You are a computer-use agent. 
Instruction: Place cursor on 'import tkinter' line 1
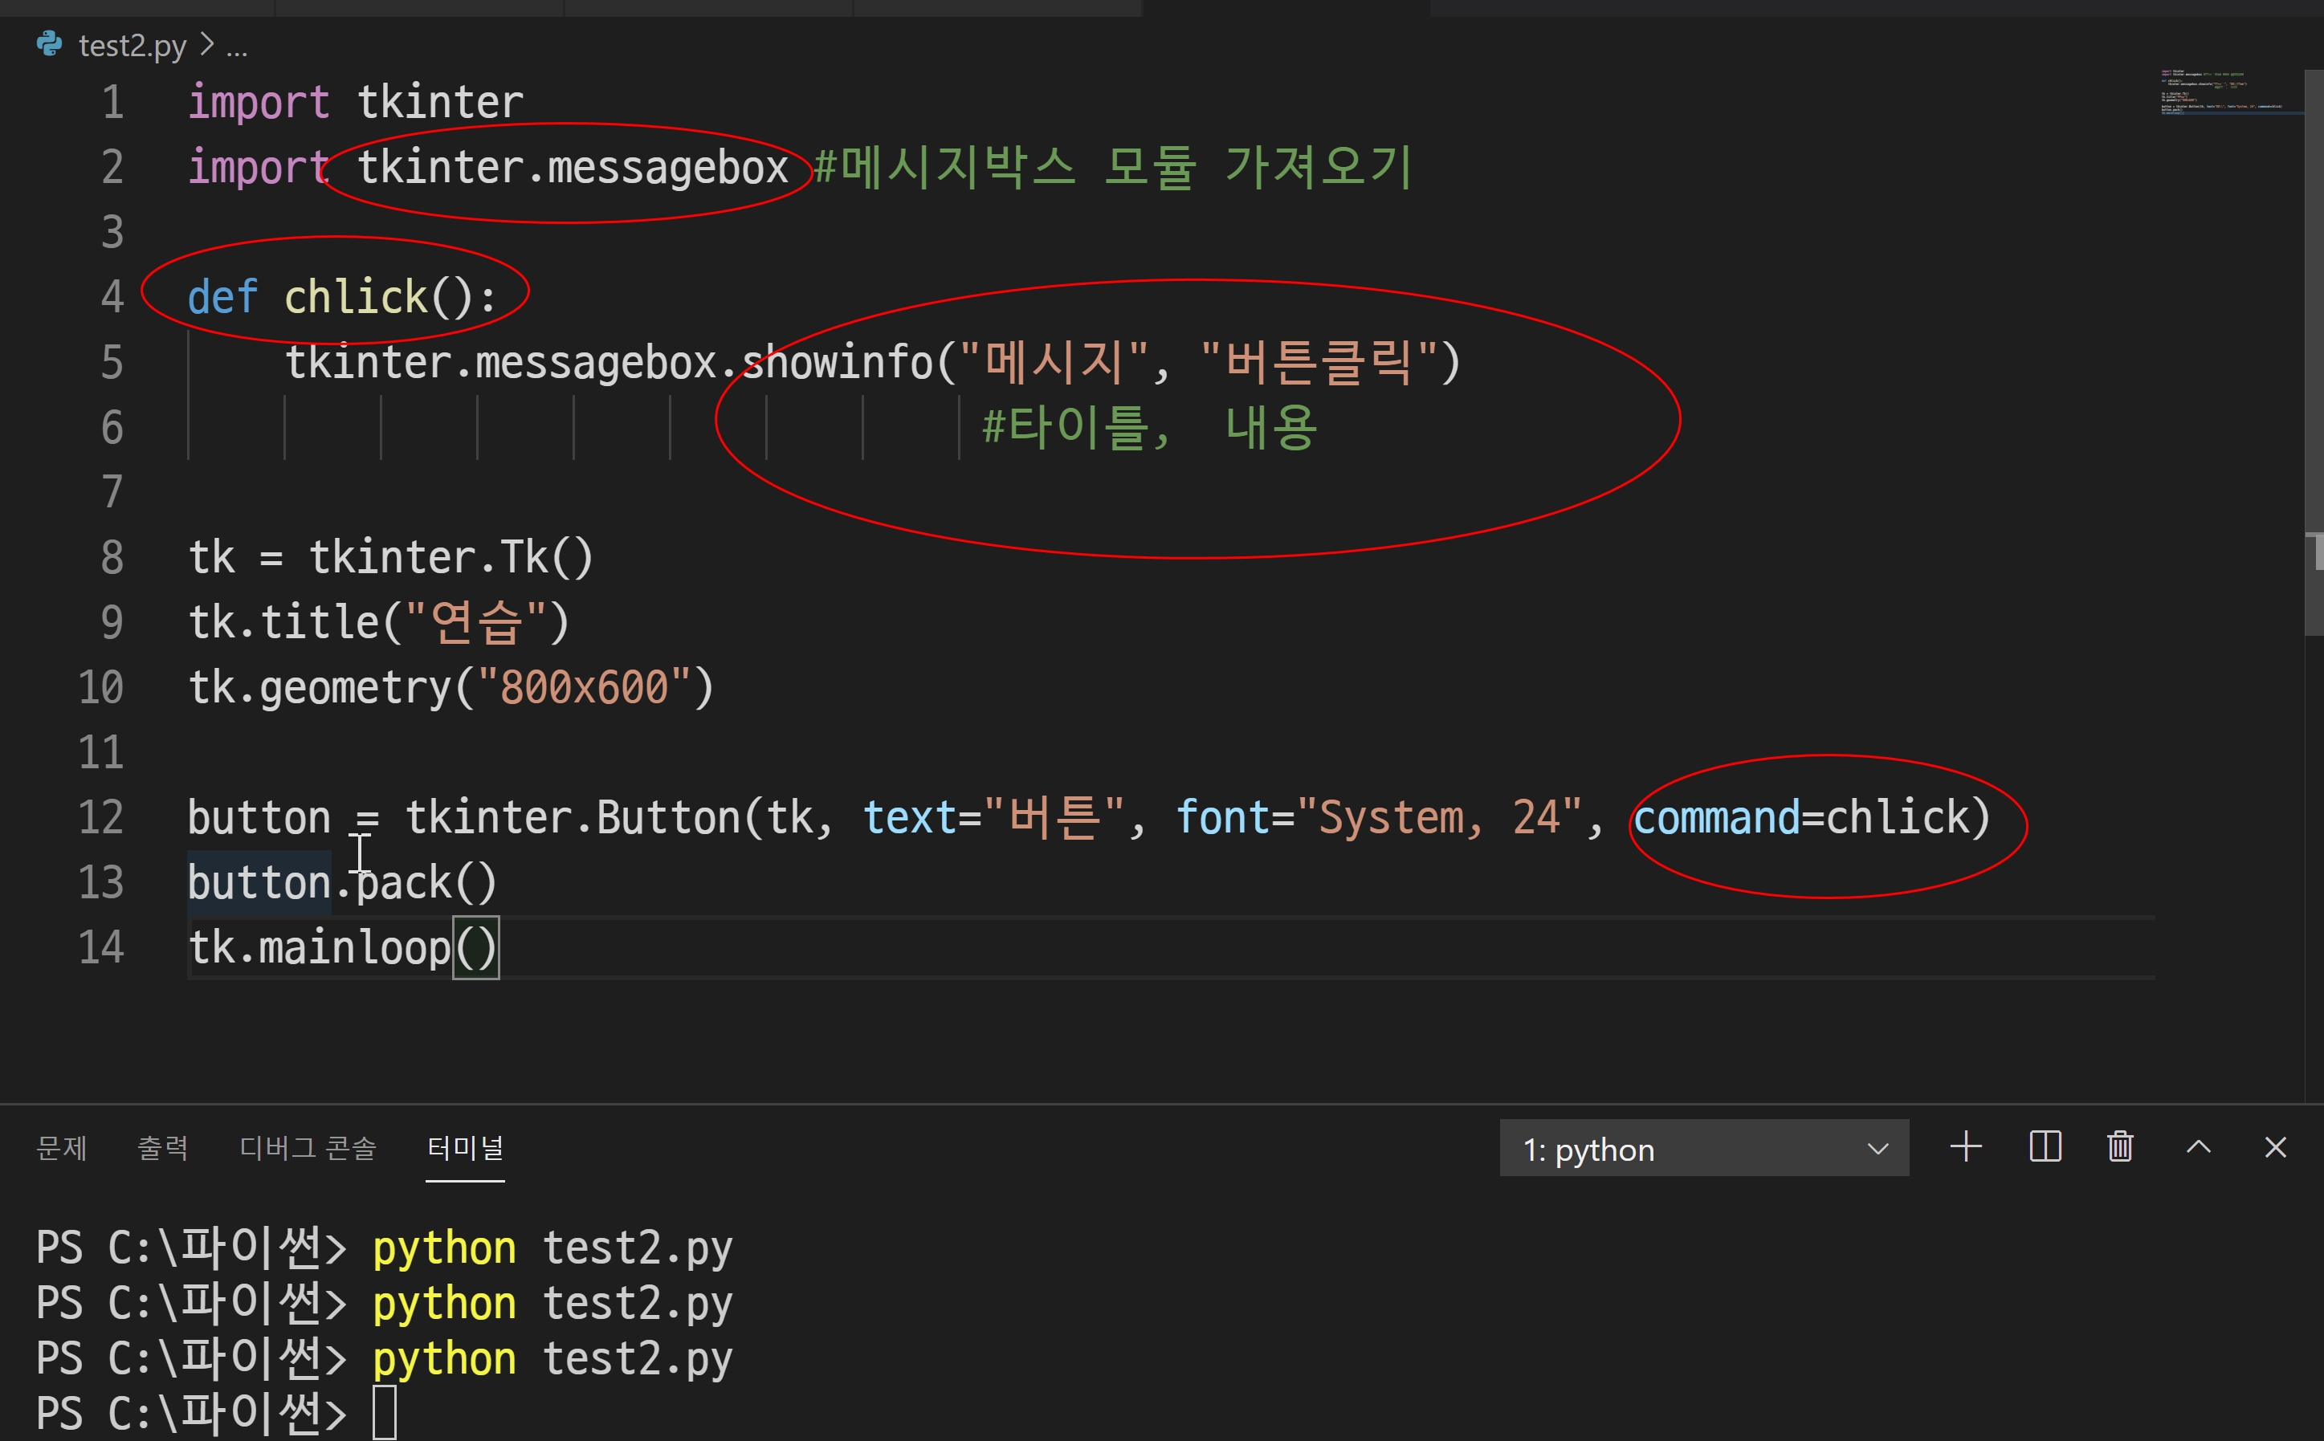click(356, 102)
